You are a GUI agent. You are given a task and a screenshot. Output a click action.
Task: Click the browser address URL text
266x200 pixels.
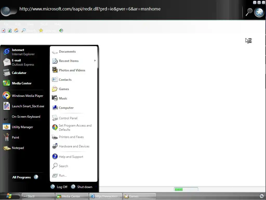(90, 9)
